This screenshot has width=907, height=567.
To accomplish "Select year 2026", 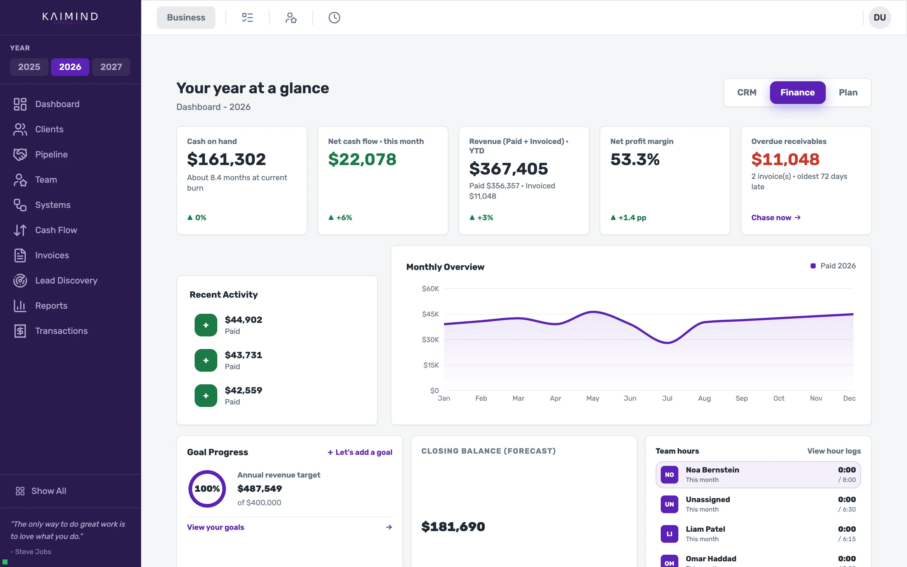I will click(x=70, y=67).
